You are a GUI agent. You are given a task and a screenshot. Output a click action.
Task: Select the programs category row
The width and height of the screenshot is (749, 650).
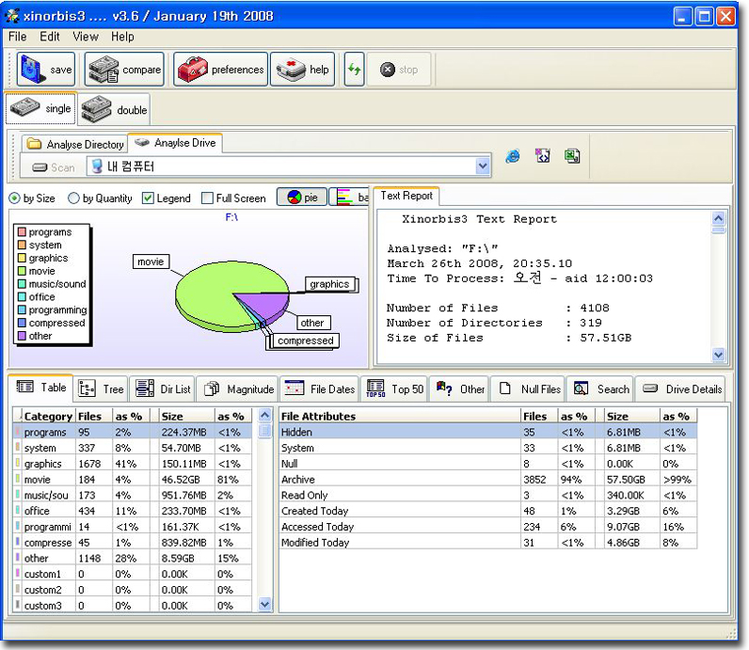(x=133, y=432)
